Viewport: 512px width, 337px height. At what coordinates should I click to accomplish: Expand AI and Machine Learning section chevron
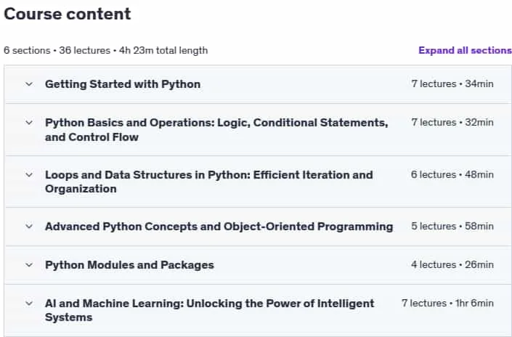[29, 304]
